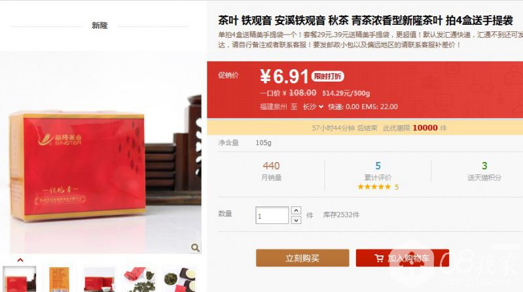Click the 立刻购买 buy now button
The height and width of the screenshot is (292, 523).
[x=302, y=258]
